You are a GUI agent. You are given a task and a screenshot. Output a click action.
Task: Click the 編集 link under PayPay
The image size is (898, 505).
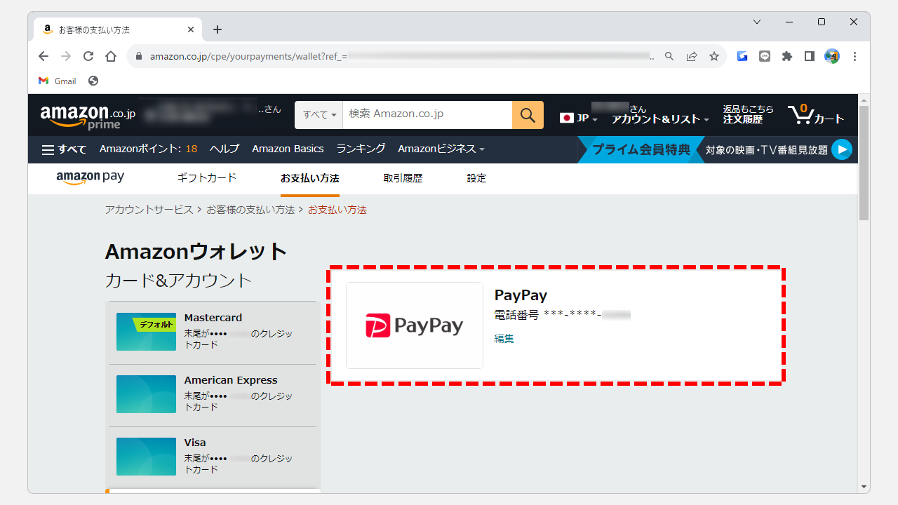504,338
